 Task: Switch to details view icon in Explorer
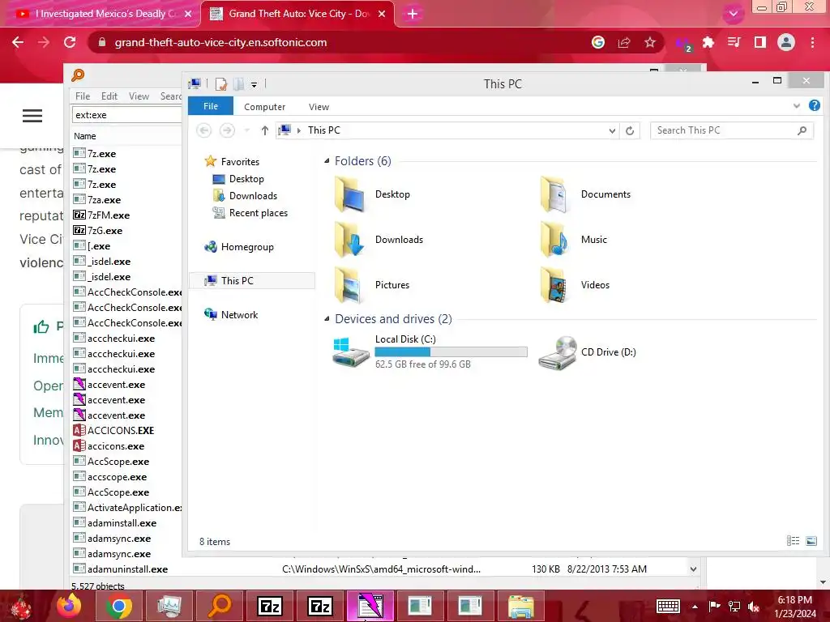coord(793,540)
